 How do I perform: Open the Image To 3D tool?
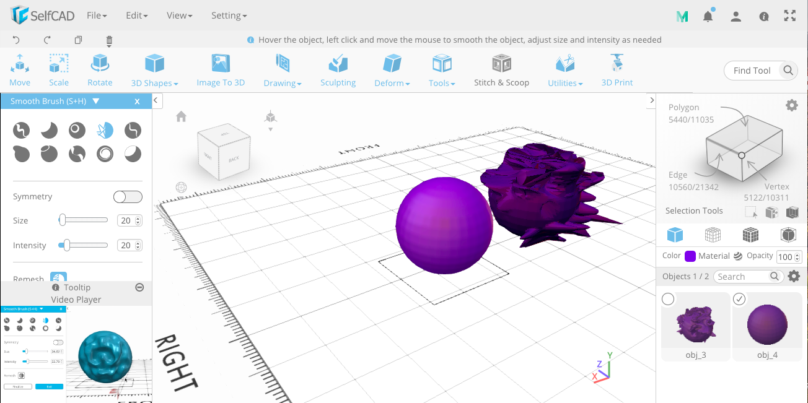221,69
